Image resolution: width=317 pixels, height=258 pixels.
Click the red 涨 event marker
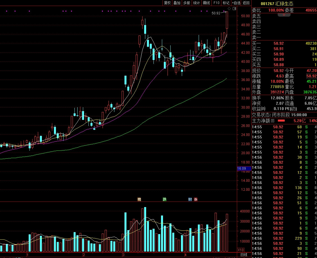196,199
